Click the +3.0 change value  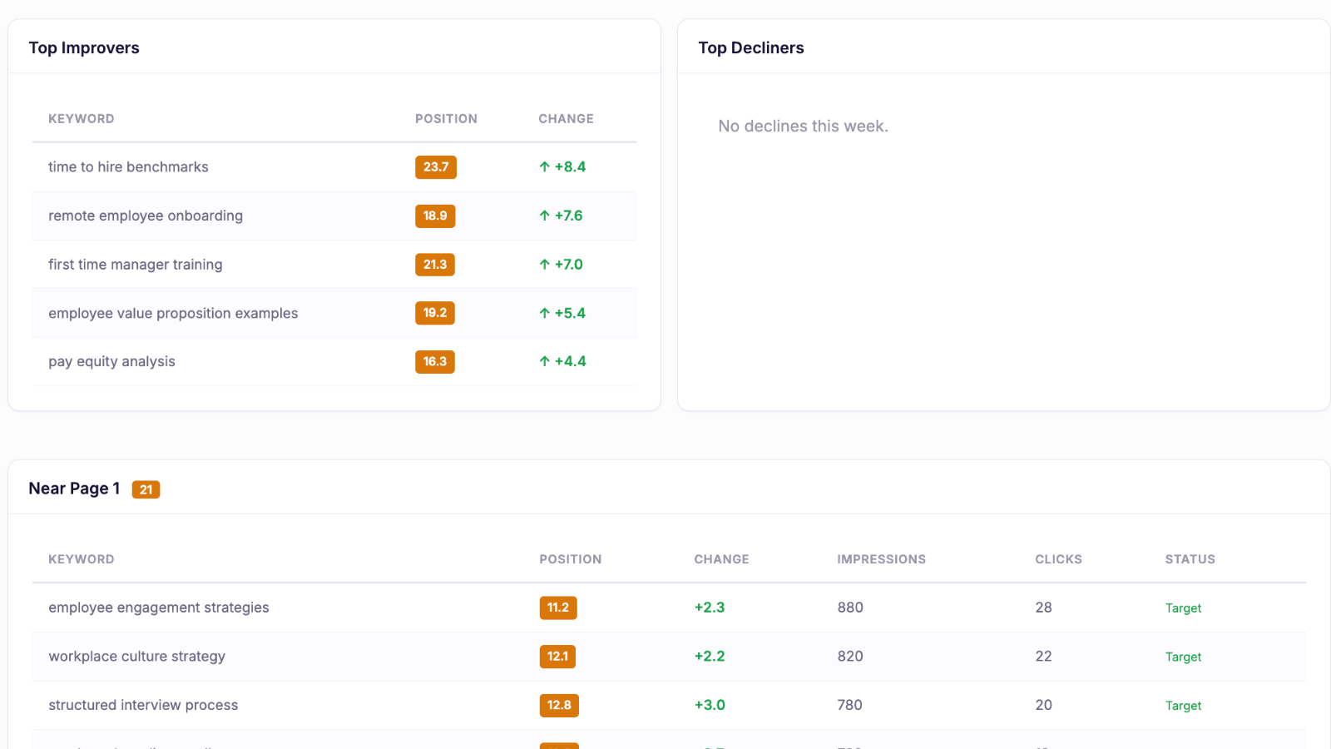pos(710,705)
